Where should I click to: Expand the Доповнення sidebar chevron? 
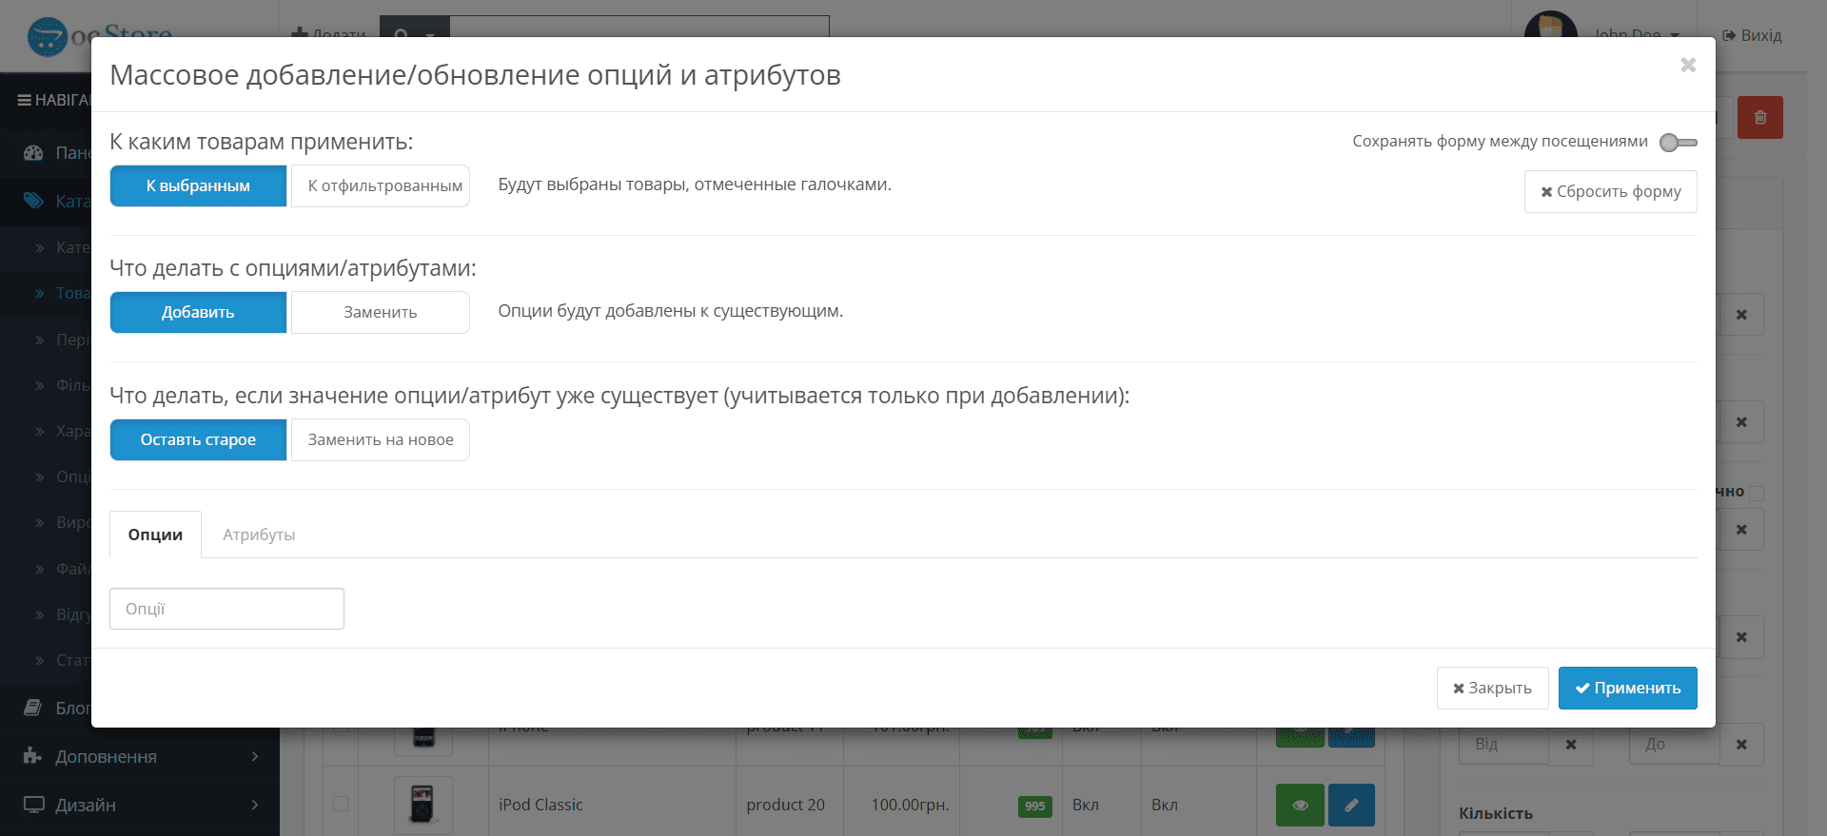click(x=255, y=756)
